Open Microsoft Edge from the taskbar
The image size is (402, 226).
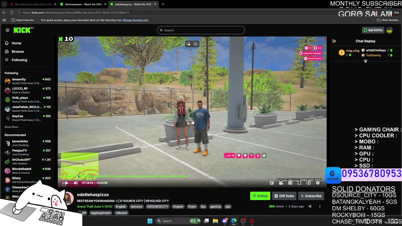pos(234,221)
